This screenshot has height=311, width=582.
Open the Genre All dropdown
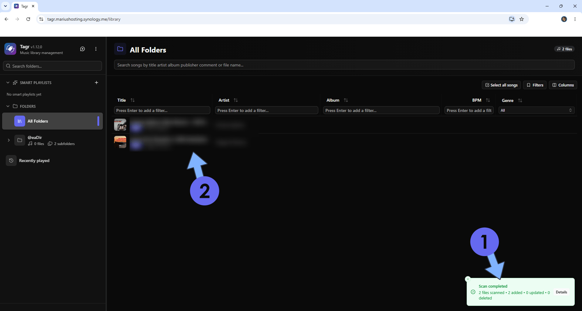coord(536,110)
